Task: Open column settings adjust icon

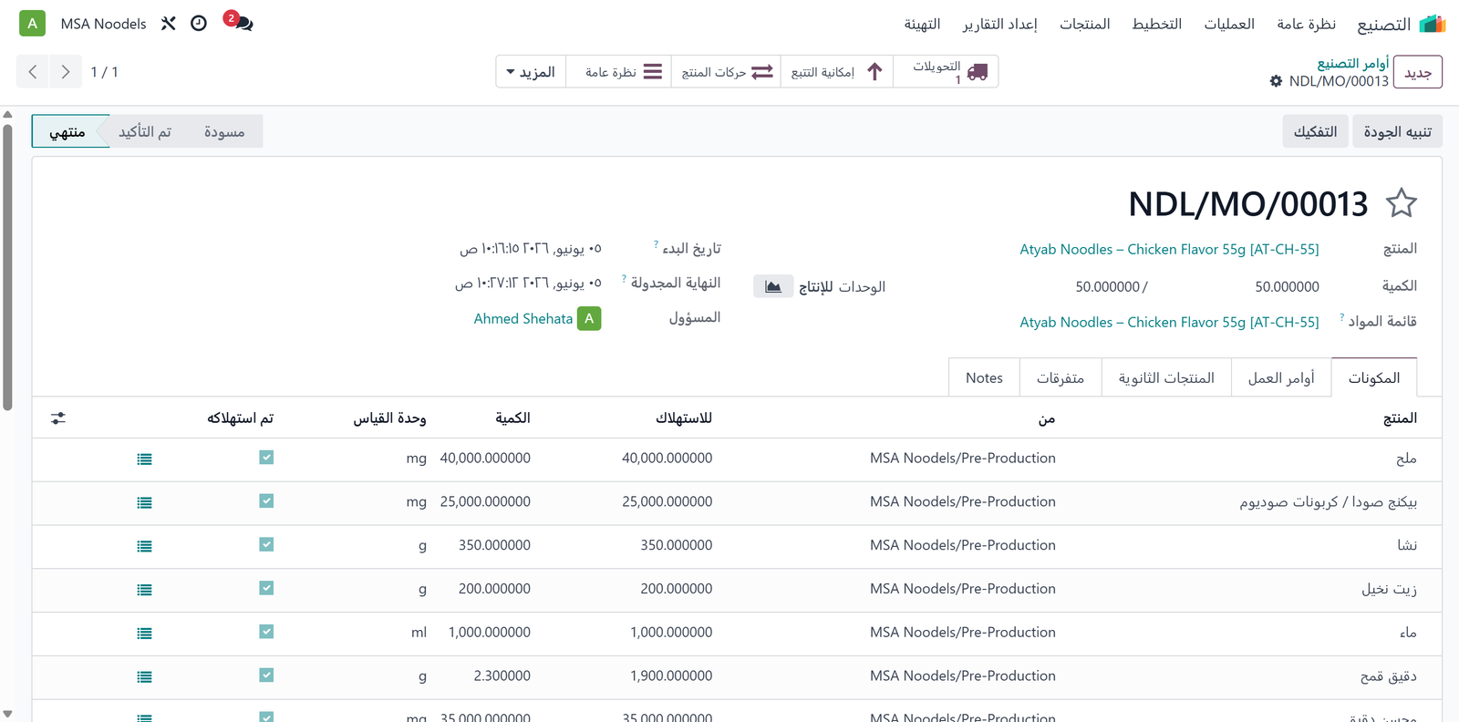Action: 58,418
